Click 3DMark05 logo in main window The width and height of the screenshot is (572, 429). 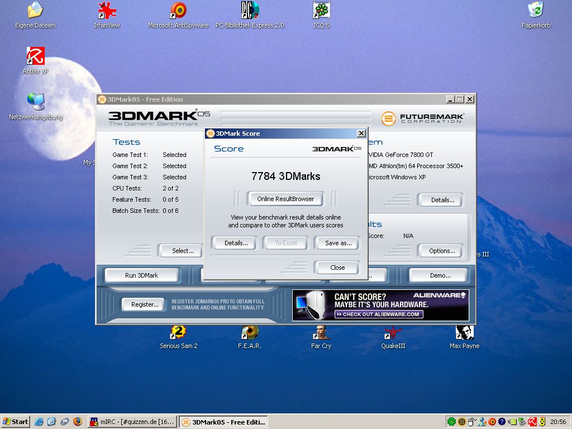point(159,117)
